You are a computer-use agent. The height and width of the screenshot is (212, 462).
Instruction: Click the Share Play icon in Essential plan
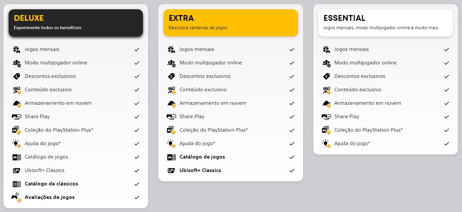326,117
